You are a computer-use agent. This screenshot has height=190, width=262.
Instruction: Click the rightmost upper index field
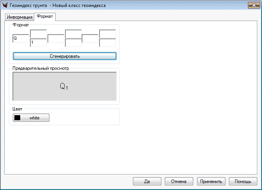(108, 34)
